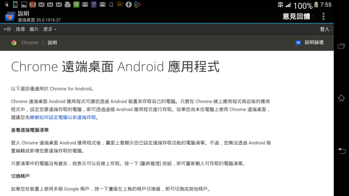The image size is (349, 196).
Task: Tap heading Chrome 遠端桌面 Android 應用程式
Action: [x=115, y=66]
